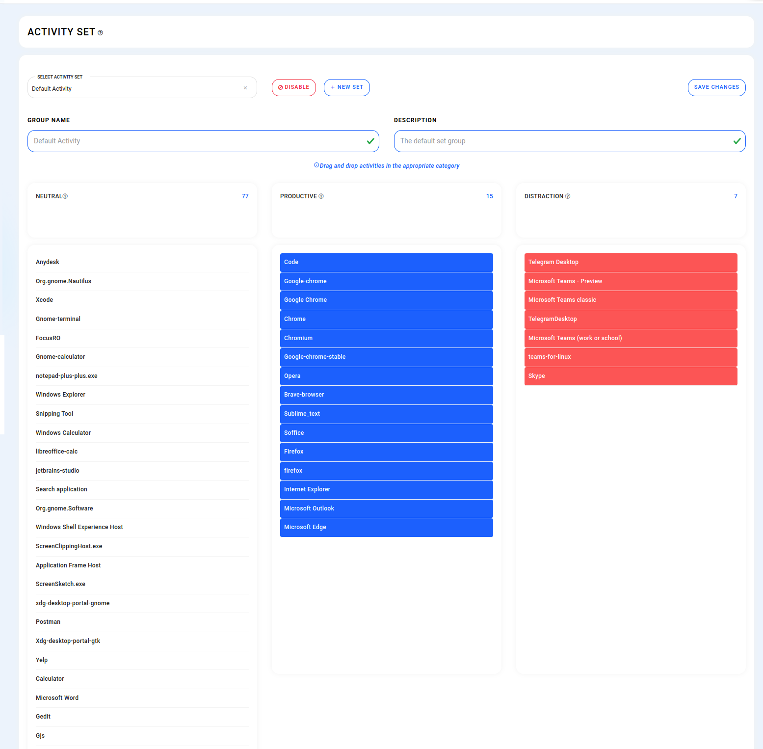Select capitalized Firefox productive item

(x=387, y=452)
